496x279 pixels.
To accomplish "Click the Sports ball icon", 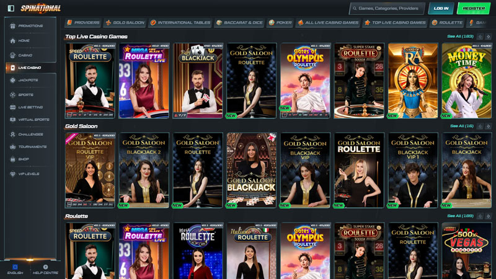I will coord(12,95).
